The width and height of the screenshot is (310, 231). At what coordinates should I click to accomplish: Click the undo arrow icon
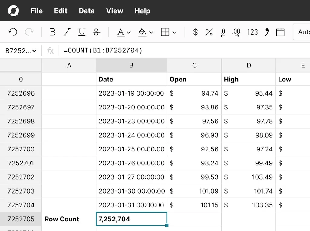[13, 32]
